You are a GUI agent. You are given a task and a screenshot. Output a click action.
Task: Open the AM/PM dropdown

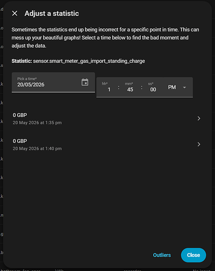pyautogui.click(x=178, y=87)
